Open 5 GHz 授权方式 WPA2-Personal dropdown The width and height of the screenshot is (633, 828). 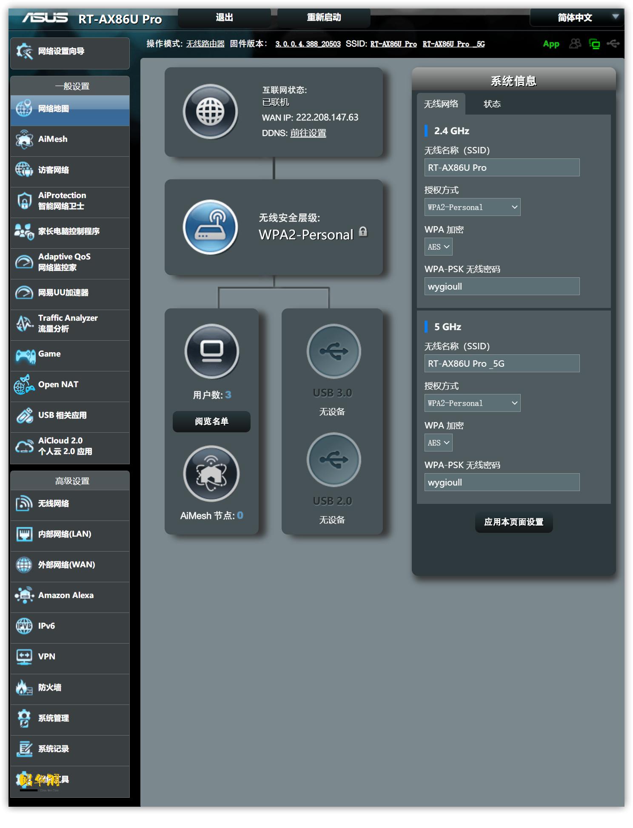(x=472, y=403)
